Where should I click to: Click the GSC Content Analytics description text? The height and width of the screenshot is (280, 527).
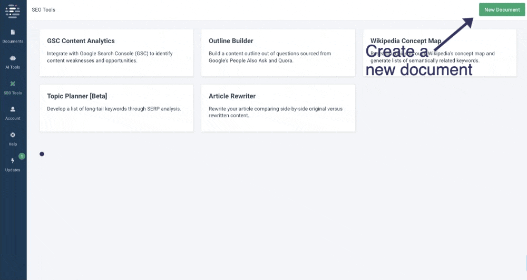click(110, 57)
